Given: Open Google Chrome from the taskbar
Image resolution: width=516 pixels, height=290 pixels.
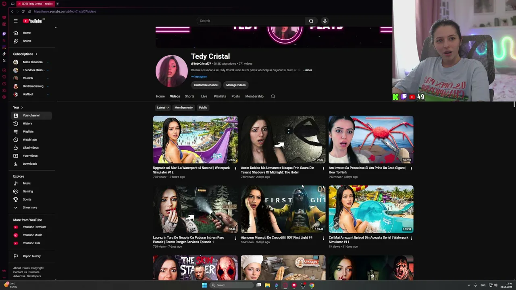Looking at the screenshot, I should (x=312, y=285).
